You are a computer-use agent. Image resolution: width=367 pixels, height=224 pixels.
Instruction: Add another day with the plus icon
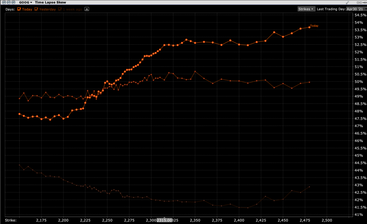(87, 9)
